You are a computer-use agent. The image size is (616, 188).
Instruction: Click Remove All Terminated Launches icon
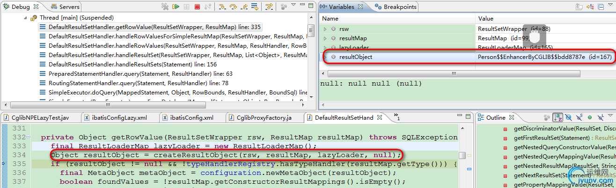tap(165, 7)
